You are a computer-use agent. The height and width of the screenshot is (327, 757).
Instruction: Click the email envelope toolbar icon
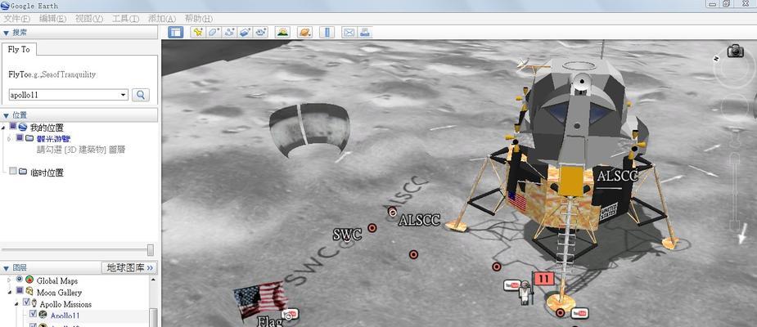pos(349,33)
